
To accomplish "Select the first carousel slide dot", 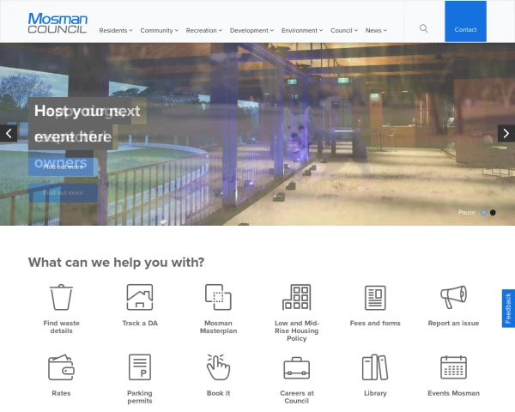I will [x=484, y=213].
